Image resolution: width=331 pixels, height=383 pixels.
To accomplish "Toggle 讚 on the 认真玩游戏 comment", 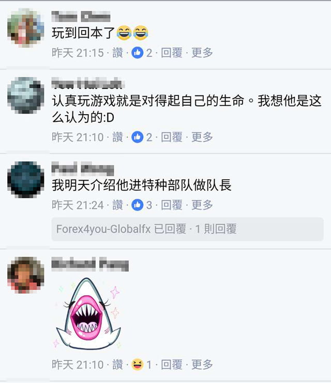I will [x=117, y=137].
